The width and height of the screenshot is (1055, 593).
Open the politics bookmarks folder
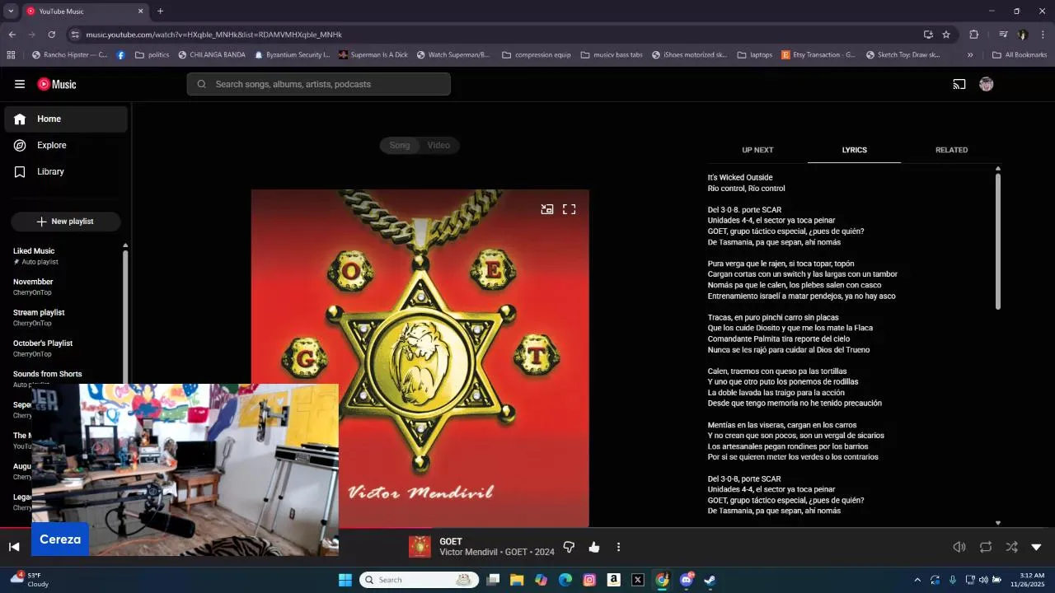point(152,55)
